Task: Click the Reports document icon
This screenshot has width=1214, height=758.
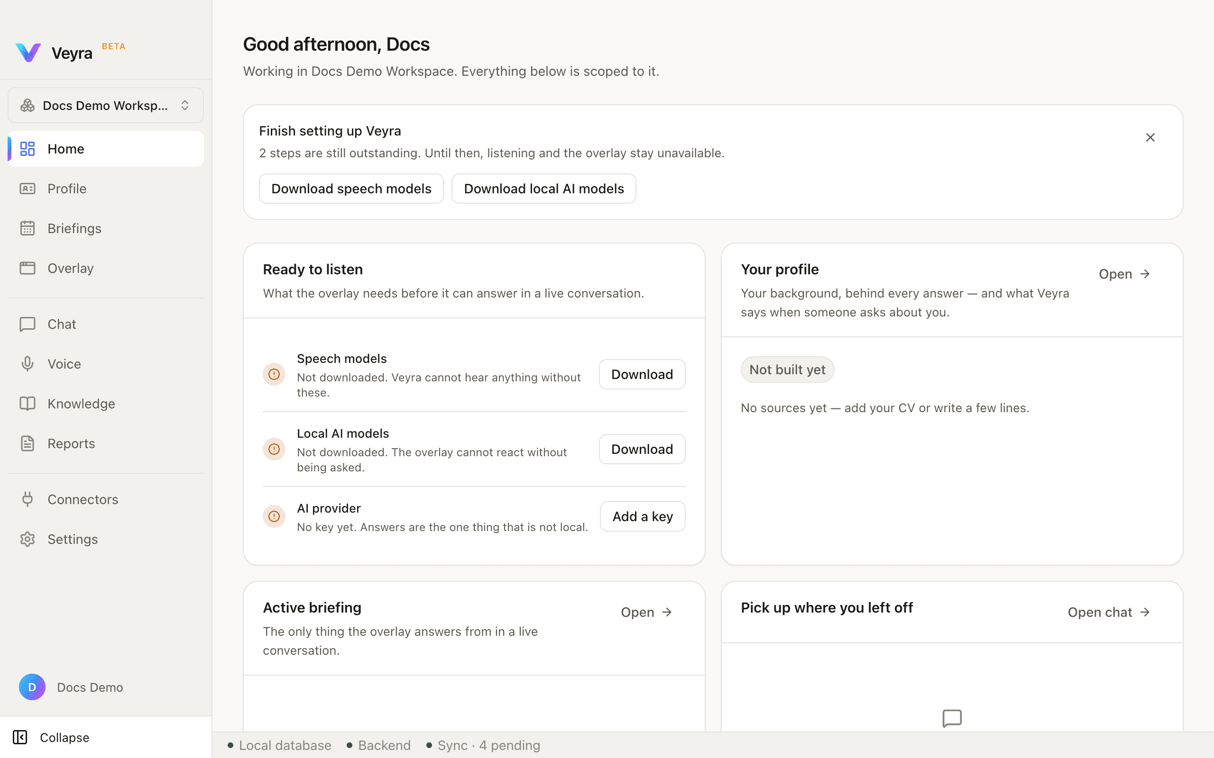Action: pyautogui.click(x=27, y=444)
